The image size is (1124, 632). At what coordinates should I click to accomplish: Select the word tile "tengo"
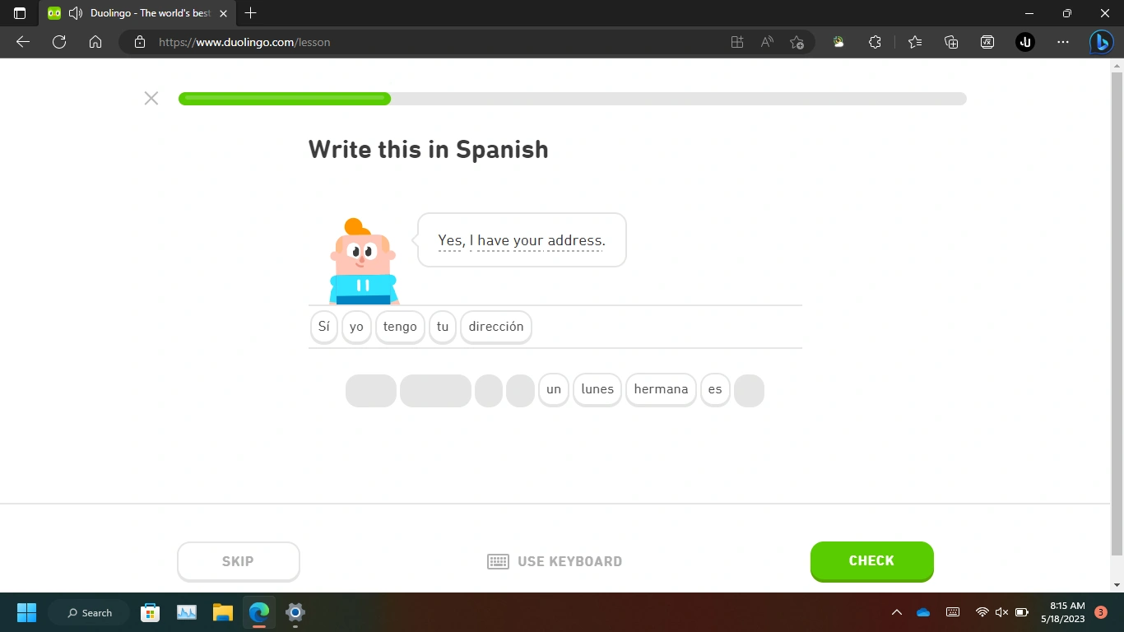point(400,327)
